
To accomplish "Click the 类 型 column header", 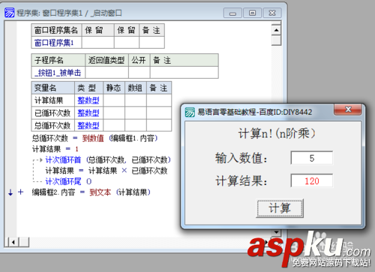I will (x=88, y=88).
